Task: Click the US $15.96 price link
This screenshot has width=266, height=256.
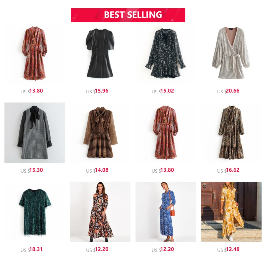Action: coord(97,91)
